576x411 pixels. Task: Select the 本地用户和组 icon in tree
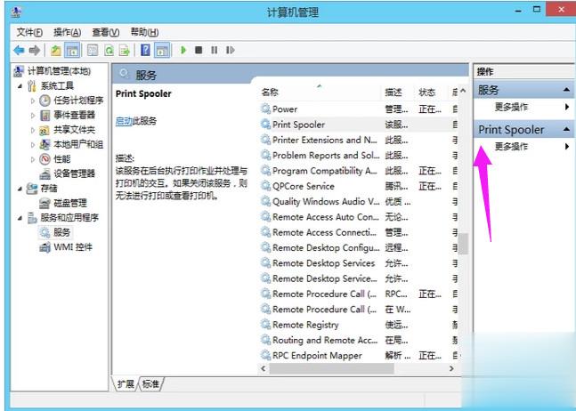pos(45,144)
